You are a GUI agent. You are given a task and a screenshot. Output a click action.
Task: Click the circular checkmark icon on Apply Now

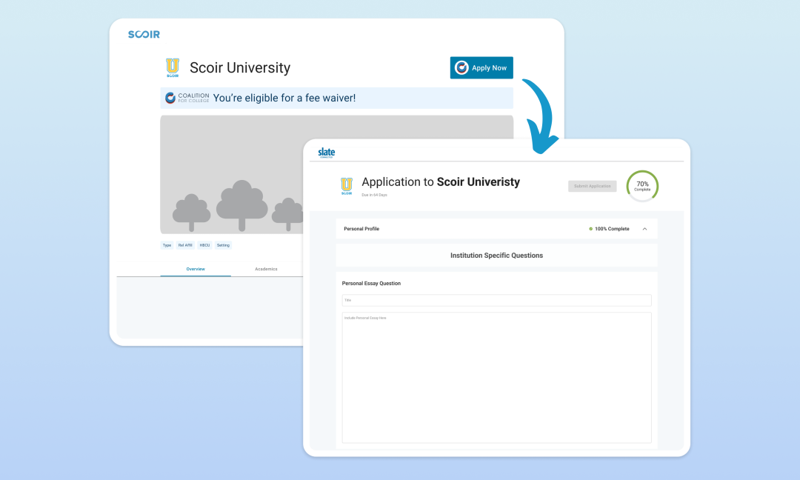[x=462, y=67]
